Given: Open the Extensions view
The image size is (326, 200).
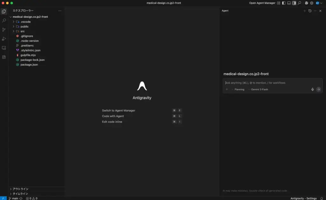Looking at the screenshot, I should pyautogui.click(x=4, y=57).
